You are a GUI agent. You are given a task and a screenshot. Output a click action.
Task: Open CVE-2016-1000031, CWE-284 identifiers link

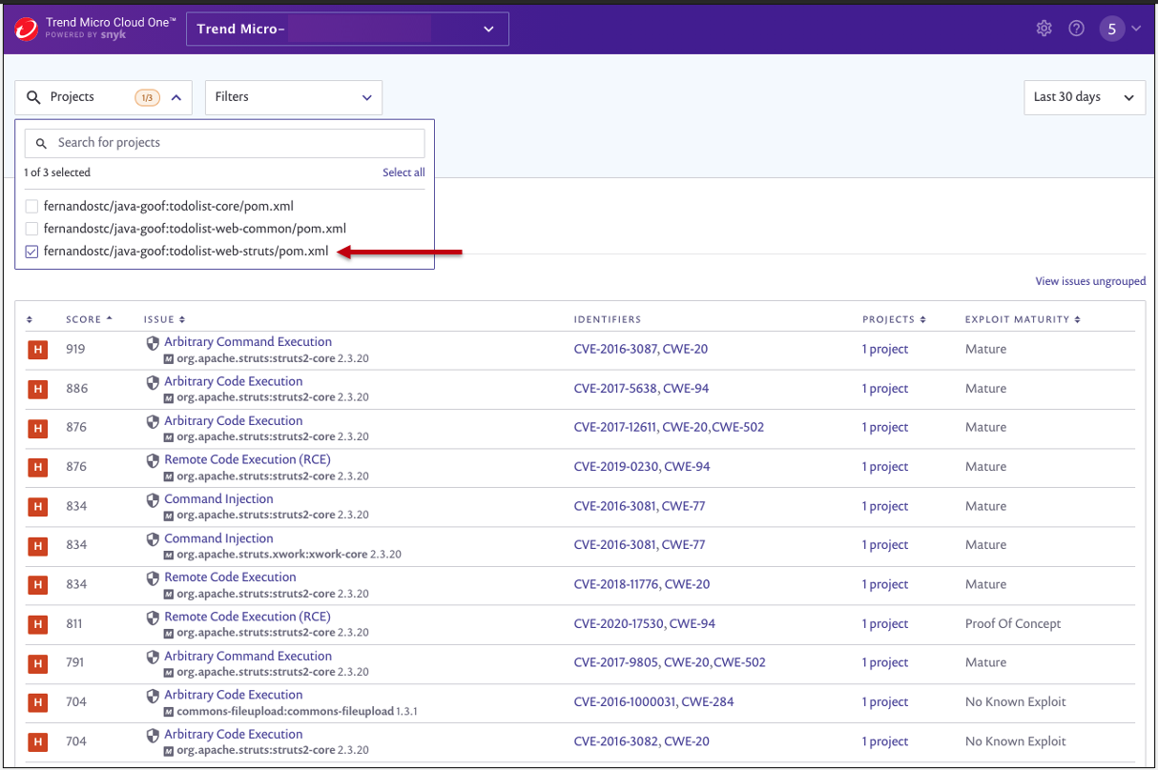pyautogui.click(x=654, y=702)
